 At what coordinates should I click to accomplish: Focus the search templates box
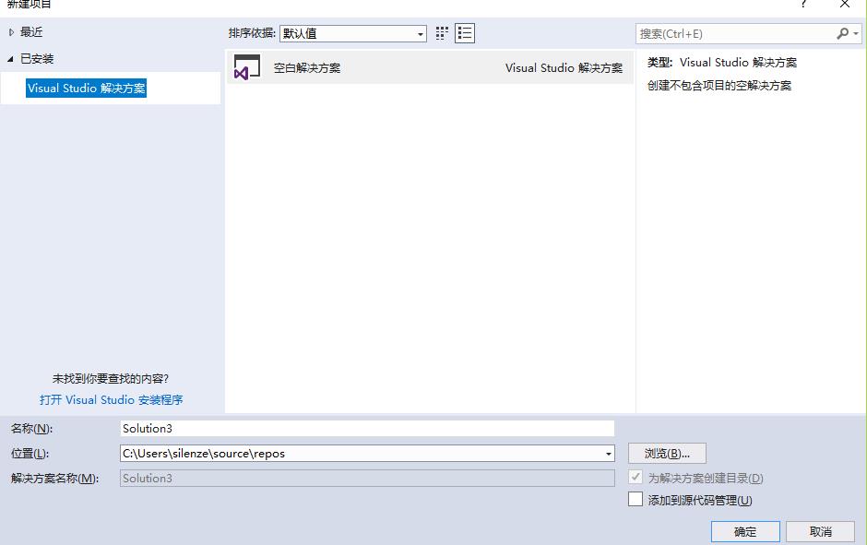point(735,34)
